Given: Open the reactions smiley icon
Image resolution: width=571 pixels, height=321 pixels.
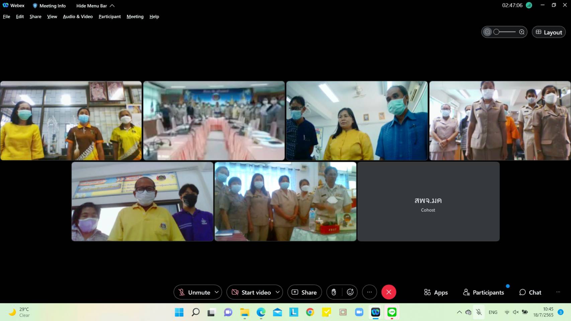Looking at the screenshot, I should (x=350, y=292).
